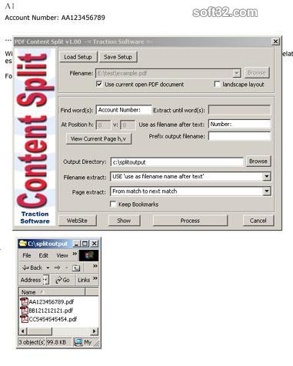Image resolution: width=293 pixels, height=366 pixels.
Task: Select the BB121212121.pdf file
Action: click(x=51, y=311)
